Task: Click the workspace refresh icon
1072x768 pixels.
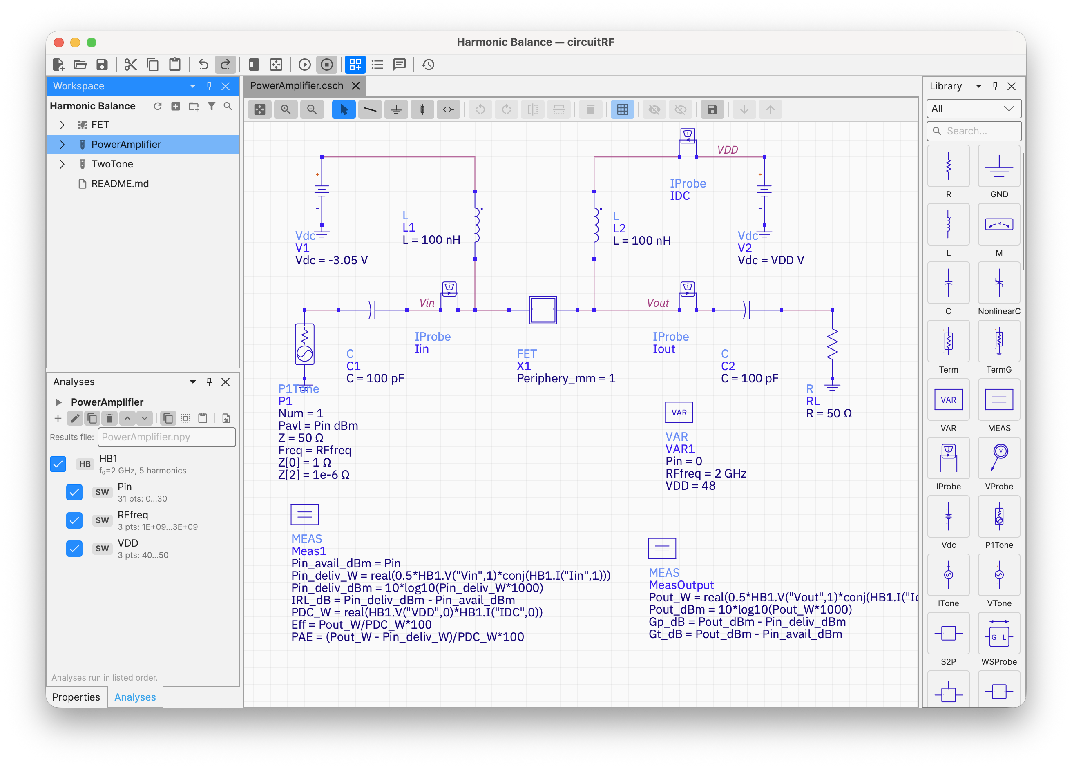Action: 157,106
